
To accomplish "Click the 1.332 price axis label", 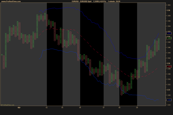I will [168, 85].
